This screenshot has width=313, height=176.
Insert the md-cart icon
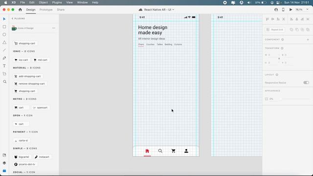[x=41, y=60]
